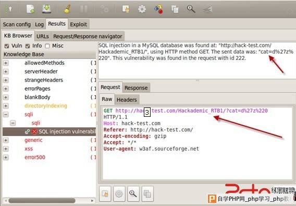Expand the directoryIndexing node
This screenshot has height=206, width=296.
[x=6, y=106]
